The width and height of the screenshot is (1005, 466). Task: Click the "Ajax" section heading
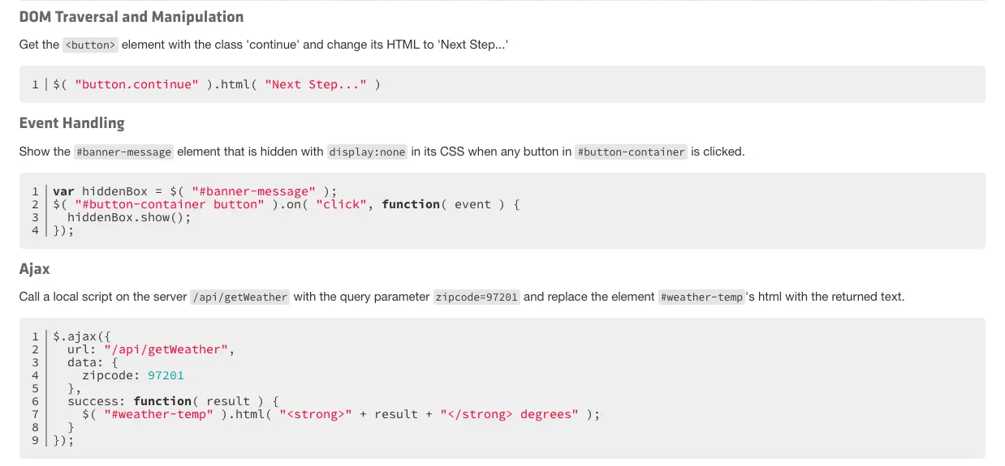point(35,268)
